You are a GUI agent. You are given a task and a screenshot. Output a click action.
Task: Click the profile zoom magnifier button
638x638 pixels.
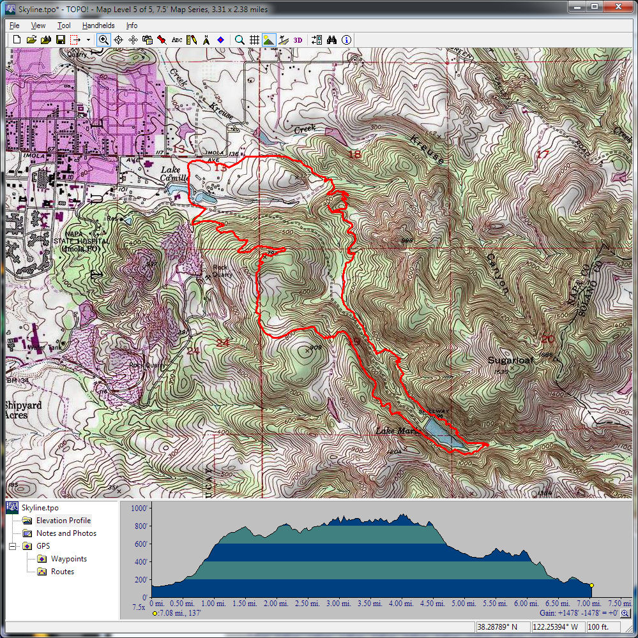click(625, 613)
